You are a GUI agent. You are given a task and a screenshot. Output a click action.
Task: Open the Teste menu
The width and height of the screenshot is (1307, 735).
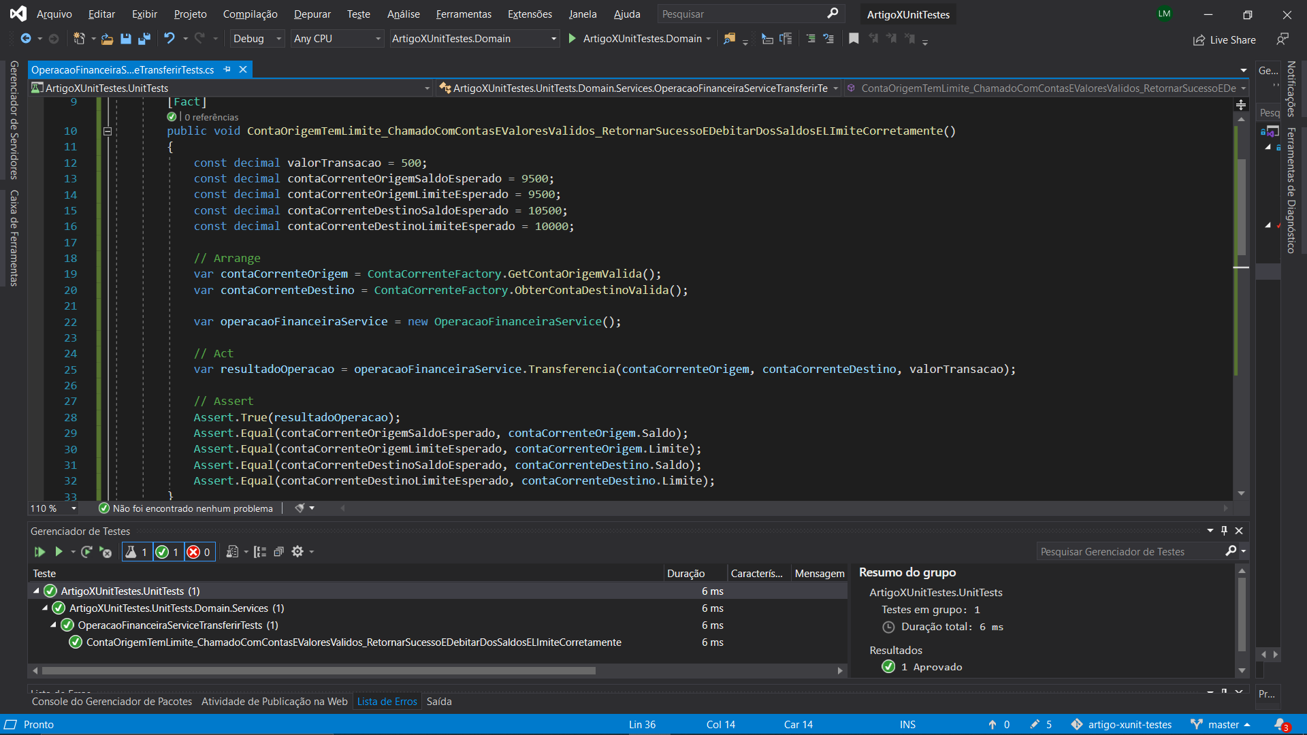tap(358, 14)
